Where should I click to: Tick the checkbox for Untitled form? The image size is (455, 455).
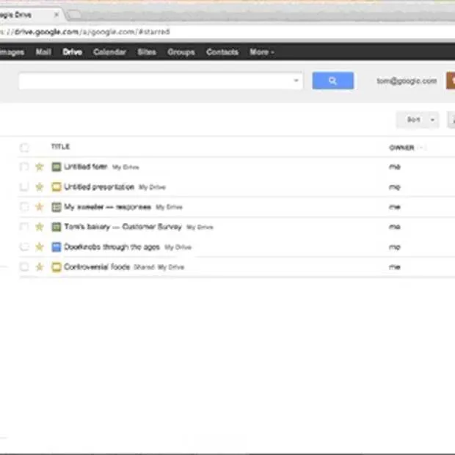(x=24, y=167)
